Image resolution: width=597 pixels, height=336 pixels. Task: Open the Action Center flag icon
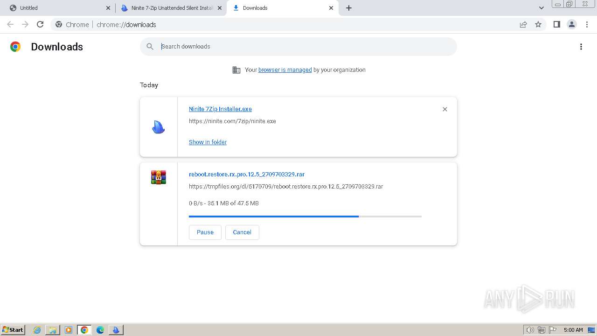553,330
